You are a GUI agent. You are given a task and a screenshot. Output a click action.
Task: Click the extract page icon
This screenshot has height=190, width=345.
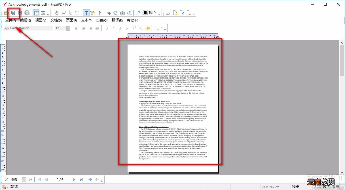point(182,13)
